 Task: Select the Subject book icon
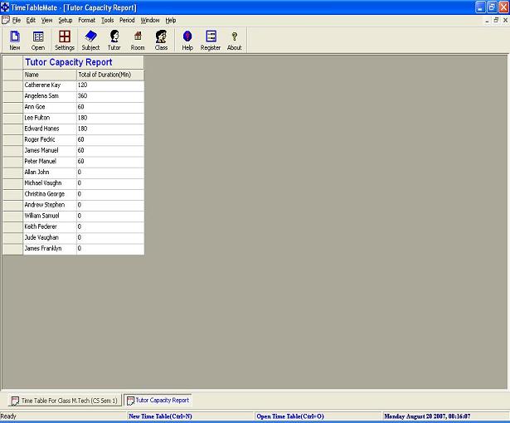[x=90, y=40]
